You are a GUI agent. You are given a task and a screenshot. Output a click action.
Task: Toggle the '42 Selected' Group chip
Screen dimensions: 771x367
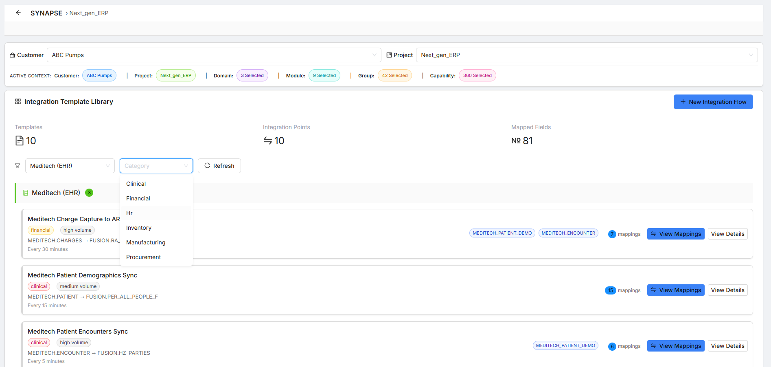click(x=394, y=75)
